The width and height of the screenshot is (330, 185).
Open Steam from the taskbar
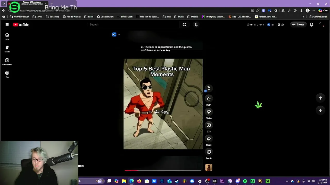pyautogui.click(x=177, y=181)
